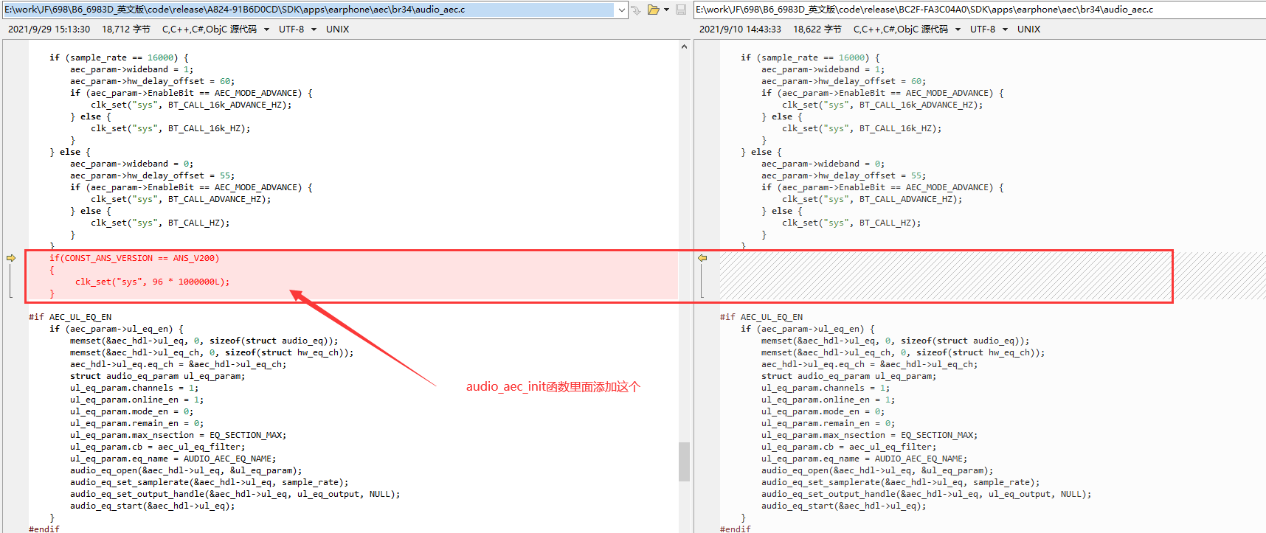The height and width of the screenshot is (533, 1266).
Task: Click #if AEC_UL_EQ_EN line in left pane
Action: click(70, 317)
